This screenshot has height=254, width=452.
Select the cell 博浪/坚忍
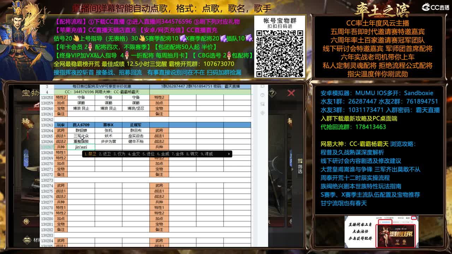click(x=136, y=108)
